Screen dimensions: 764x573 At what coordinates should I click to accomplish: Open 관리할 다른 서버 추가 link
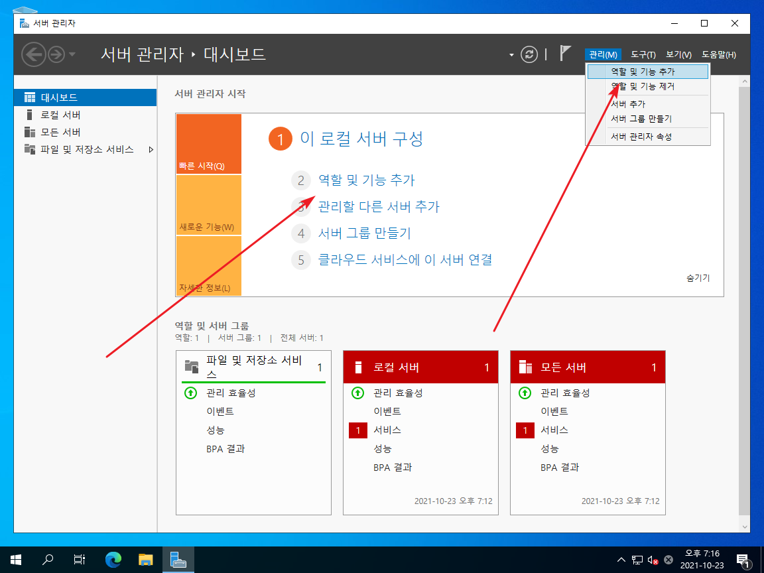point(379,207)
